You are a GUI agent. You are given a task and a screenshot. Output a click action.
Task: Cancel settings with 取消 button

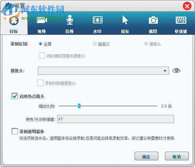[177, 156]
